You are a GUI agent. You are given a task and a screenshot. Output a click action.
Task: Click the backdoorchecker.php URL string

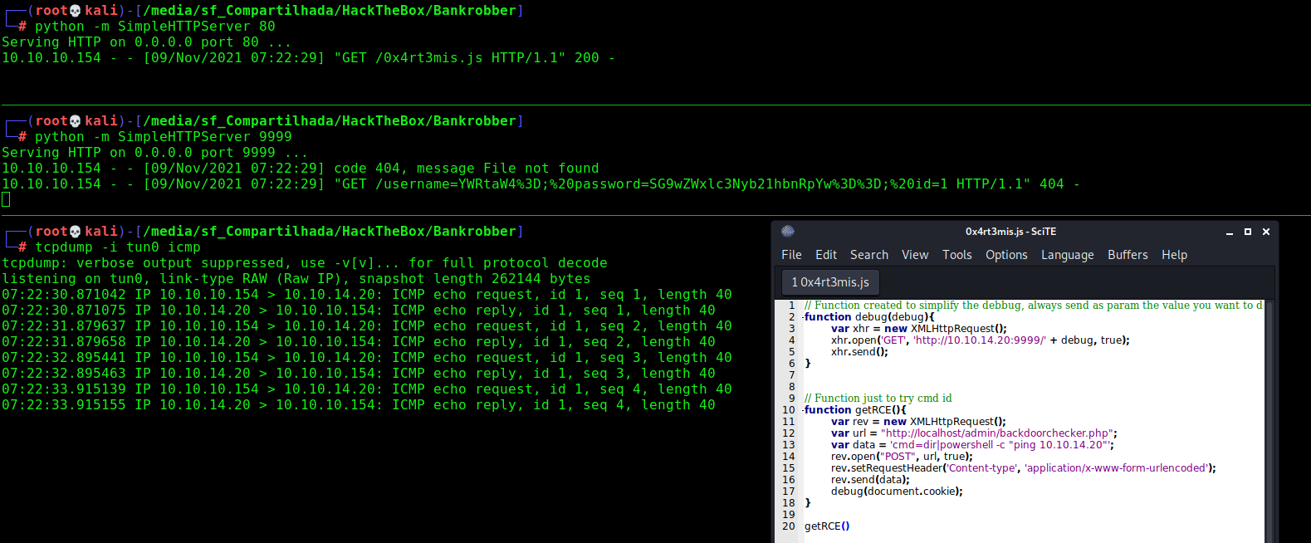click(x=999, y=433)
